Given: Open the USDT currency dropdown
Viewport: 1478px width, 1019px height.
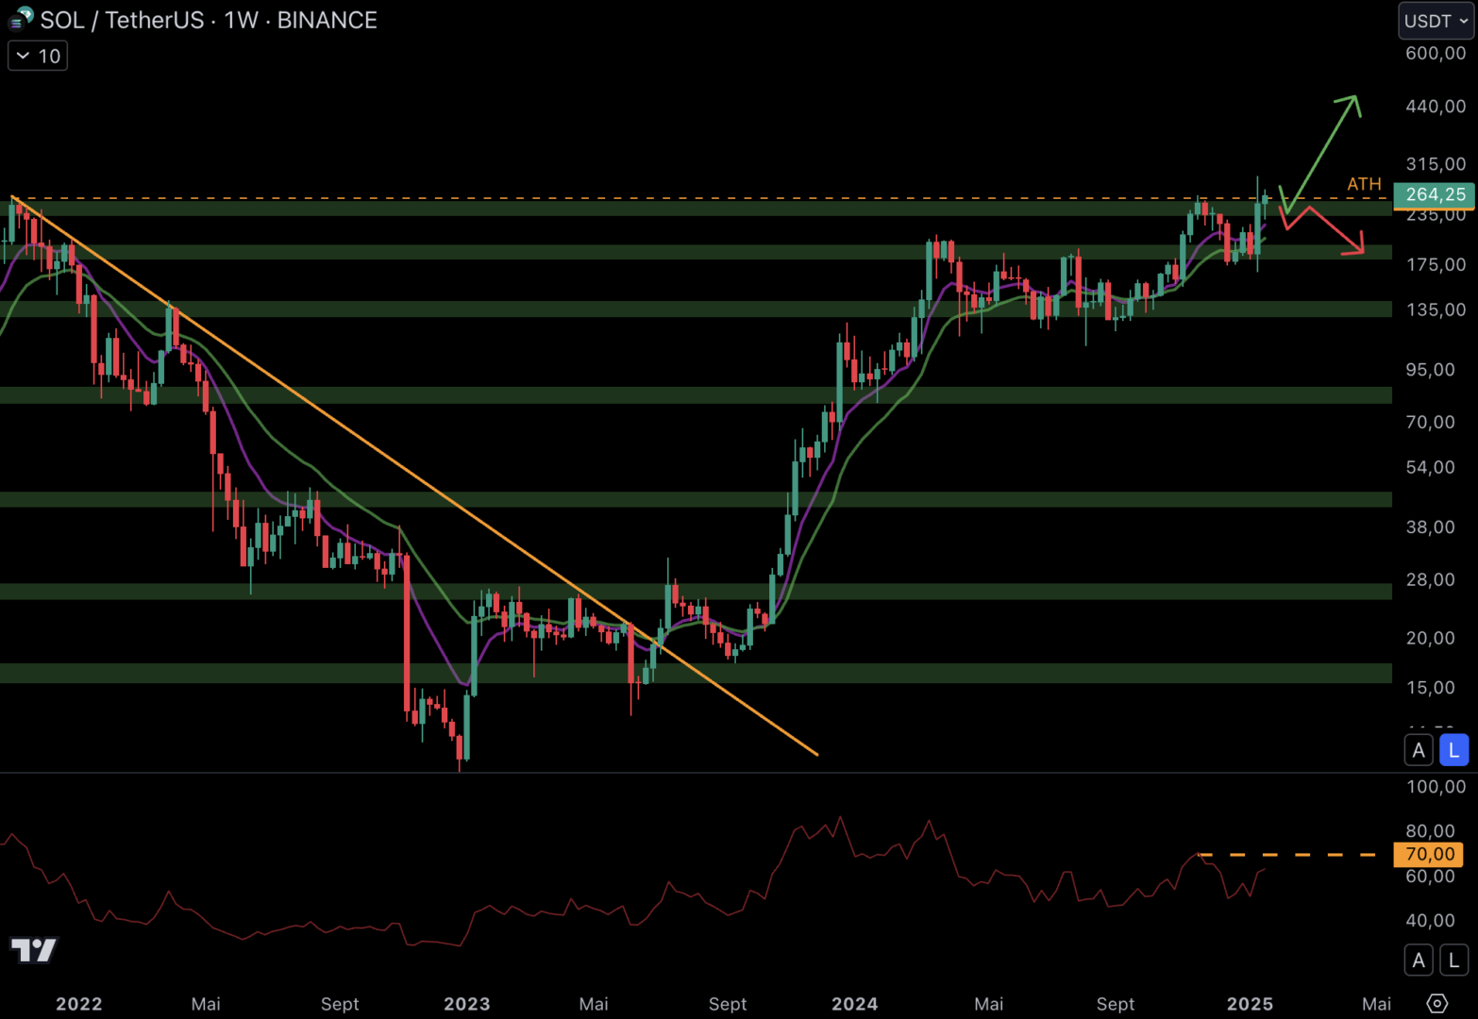Looking at the screenshot, I should 1436,21.
